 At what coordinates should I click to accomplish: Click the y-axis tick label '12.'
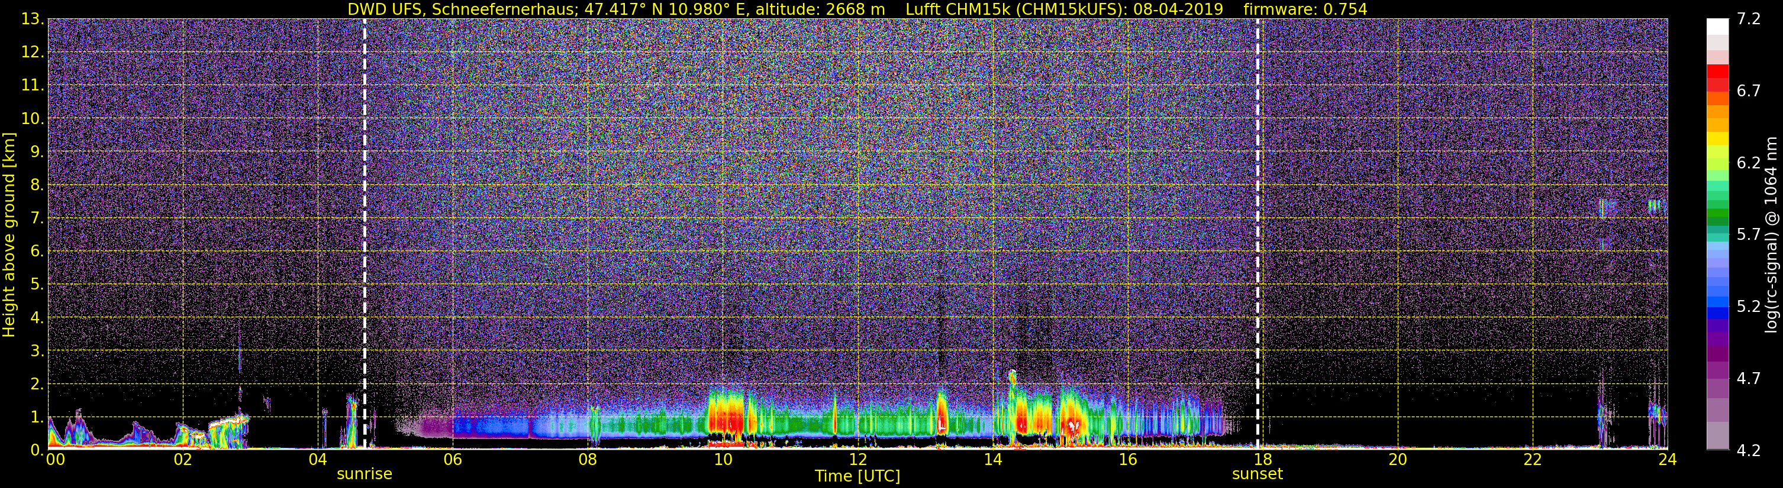pyautogui.click(x=33, y=53)
